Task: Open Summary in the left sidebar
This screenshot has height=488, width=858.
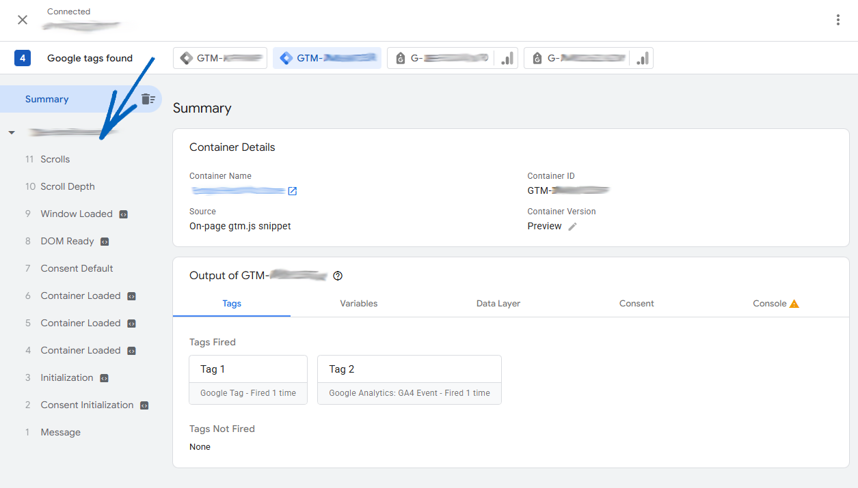Action: 47,99
